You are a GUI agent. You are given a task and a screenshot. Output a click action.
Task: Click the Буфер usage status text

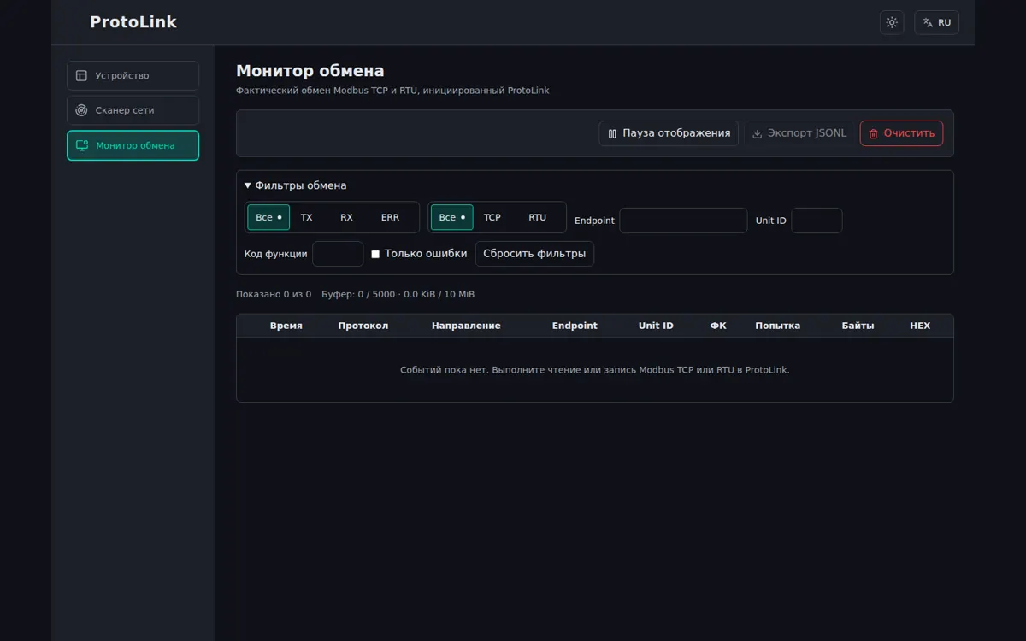coord(398,294)
